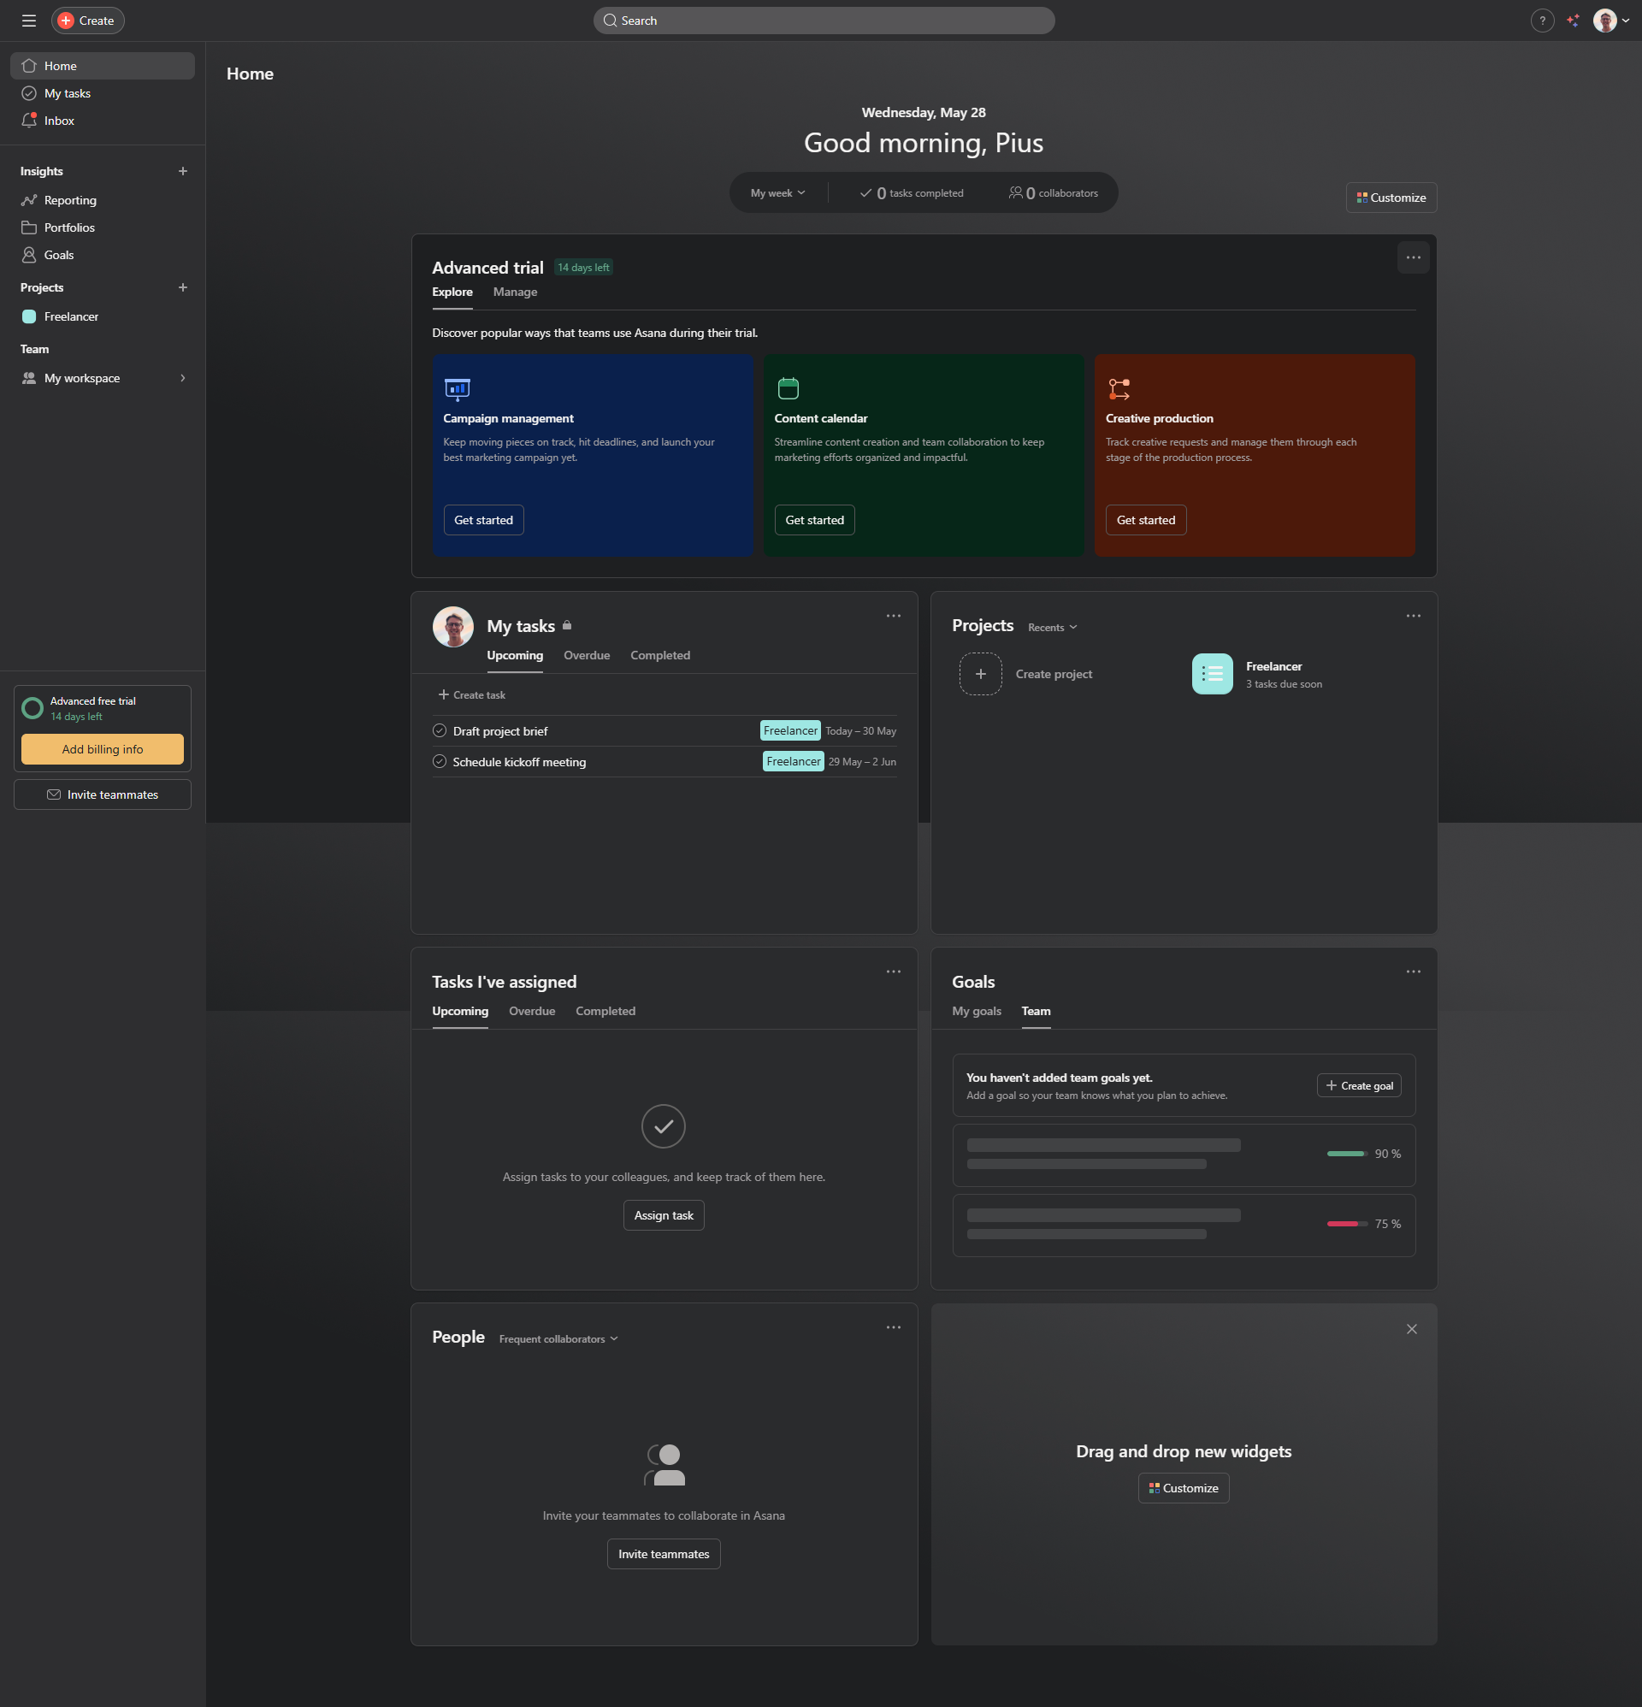Open Advanced trial widget more options
Screen dimensions: 1642x1707
(1413, 257)
